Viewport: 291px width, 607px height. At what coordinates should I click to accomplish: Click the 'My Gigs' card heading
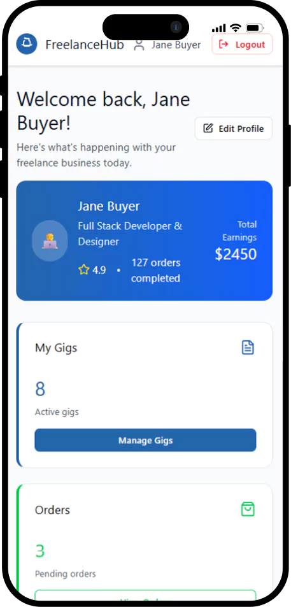pos(56,348)
